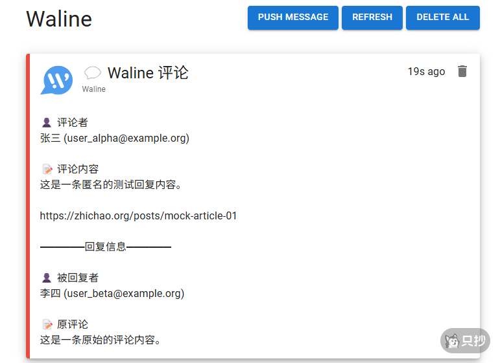The image size is (500, 363).
Task: Click the trash icon to delete message
Action: tap(462, 72)
